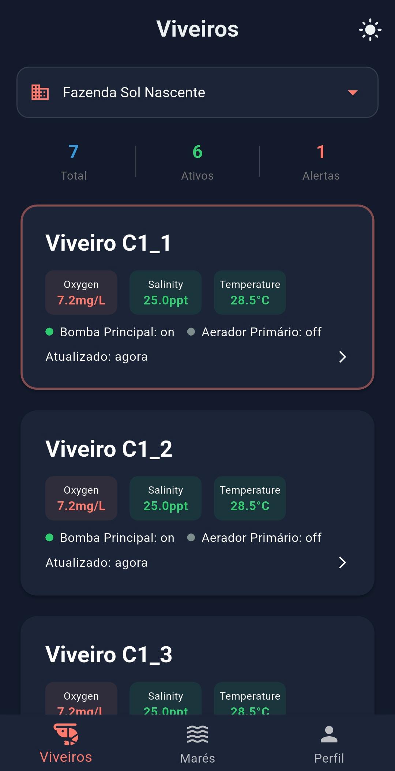Open the Marés waves icon tab

pos(197,734)
